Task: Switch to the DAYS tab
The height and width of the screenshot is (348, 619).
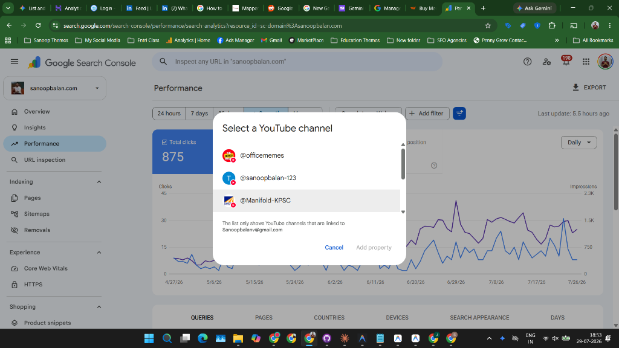Action: (x=557, y=318)
